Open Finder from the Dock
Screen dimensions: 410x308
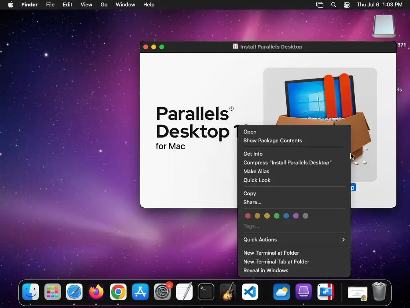pos(30,292)
